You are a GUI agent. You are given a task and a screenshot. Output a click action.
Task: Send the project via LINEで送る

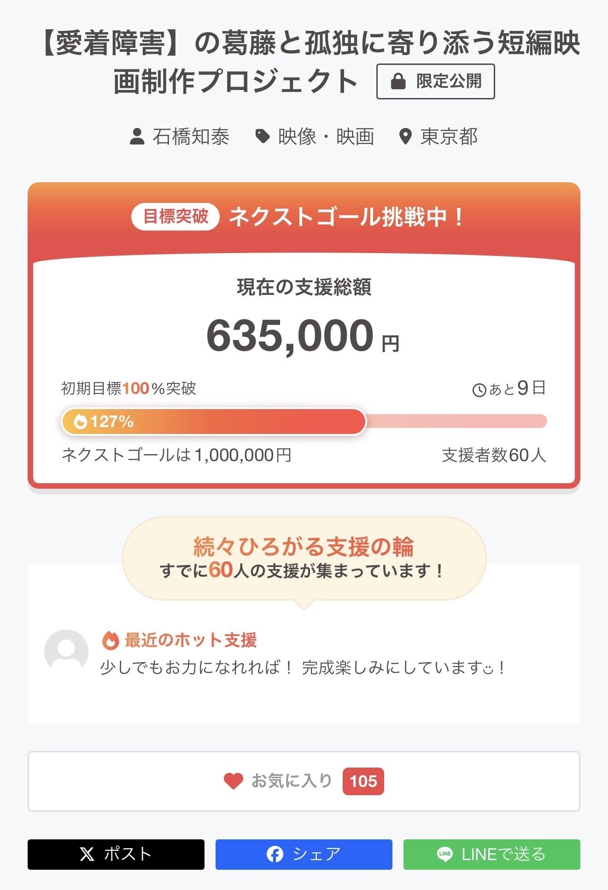(491, 855)
